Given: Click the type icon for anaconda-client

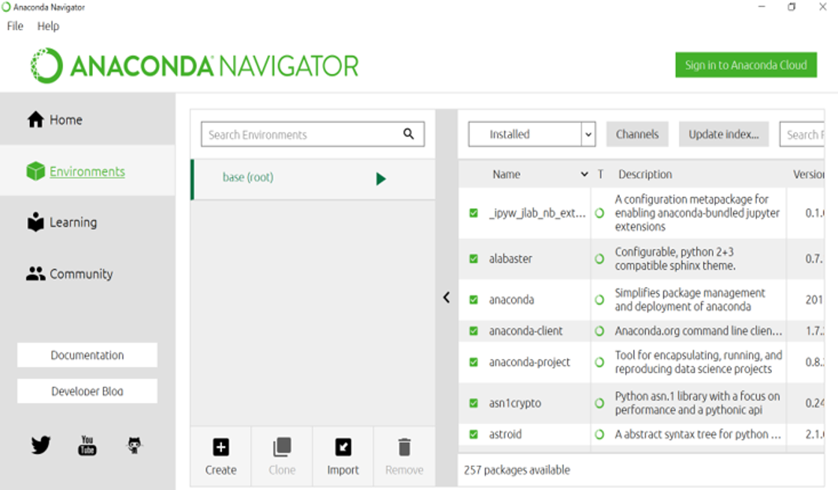Looking at the screenshot, I should tap(600, 330).
